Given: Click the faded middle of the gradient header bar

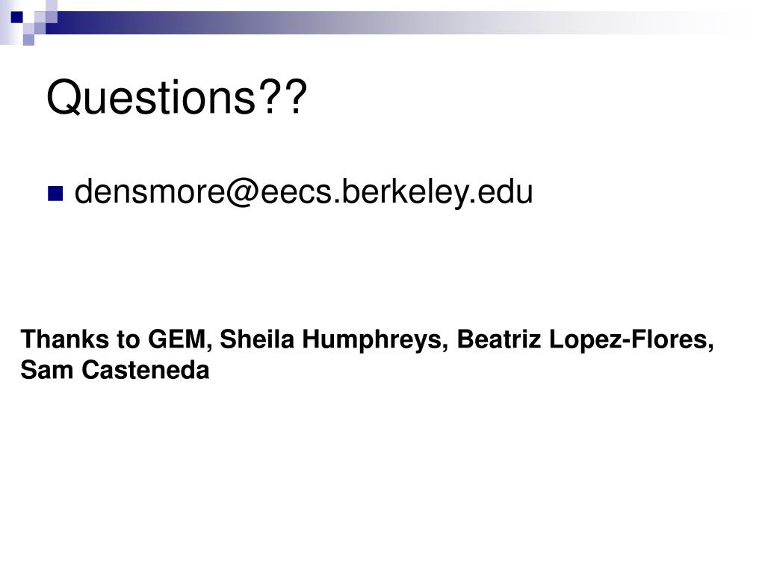Looking at the screenshot, I should [390, 23].
